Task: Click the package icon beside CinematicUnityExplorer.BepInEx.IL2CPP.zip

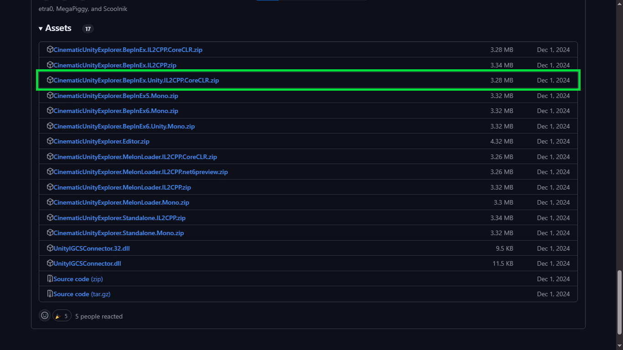Action: pos(50,65)
